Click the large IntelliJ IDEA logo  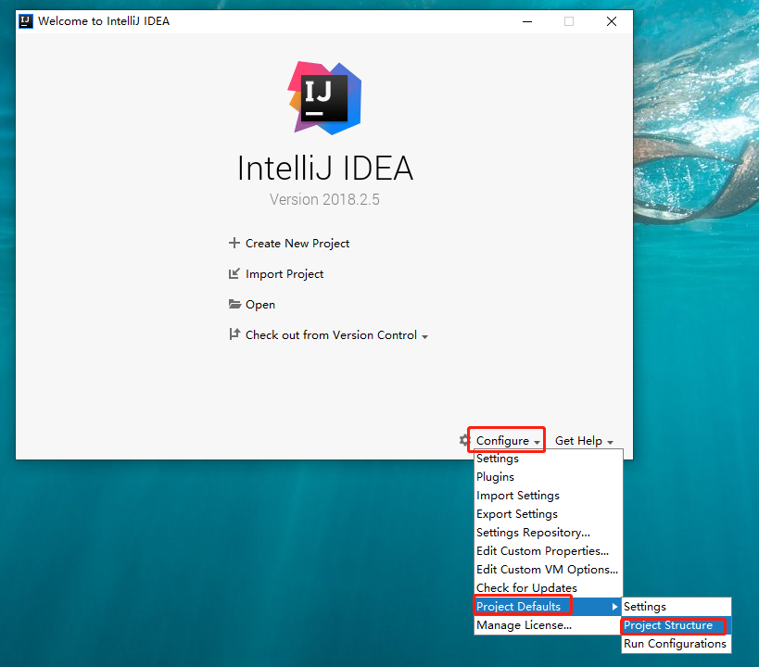tap(324, 98)
